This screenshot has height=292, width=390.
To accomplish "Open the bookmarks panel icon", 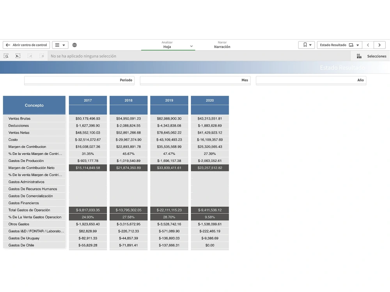I will pyautogui.click(x=304, y=45).
